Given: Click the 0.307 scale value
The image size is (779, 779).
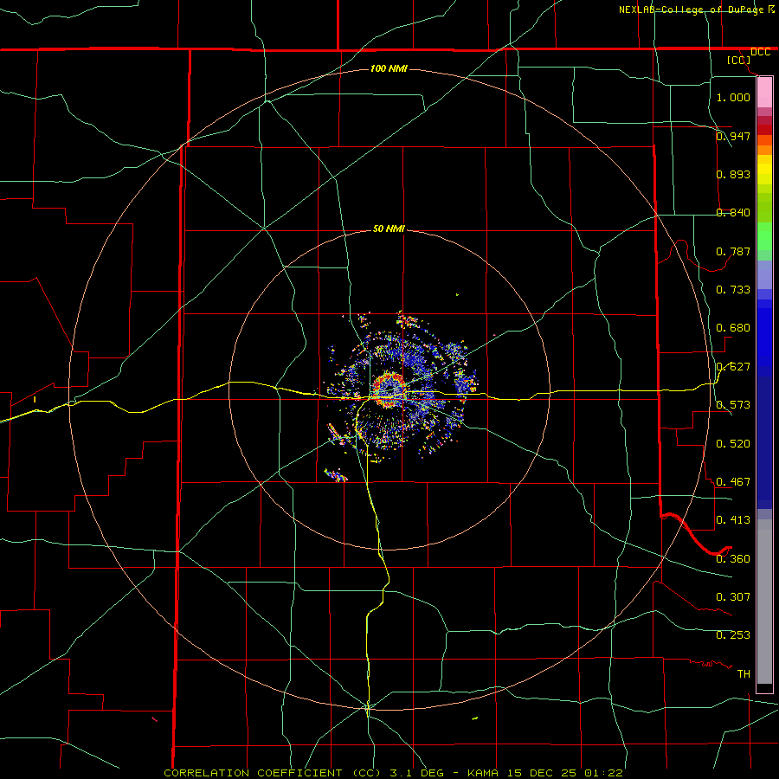Looking at the screenshot, I should coord(733,596).
